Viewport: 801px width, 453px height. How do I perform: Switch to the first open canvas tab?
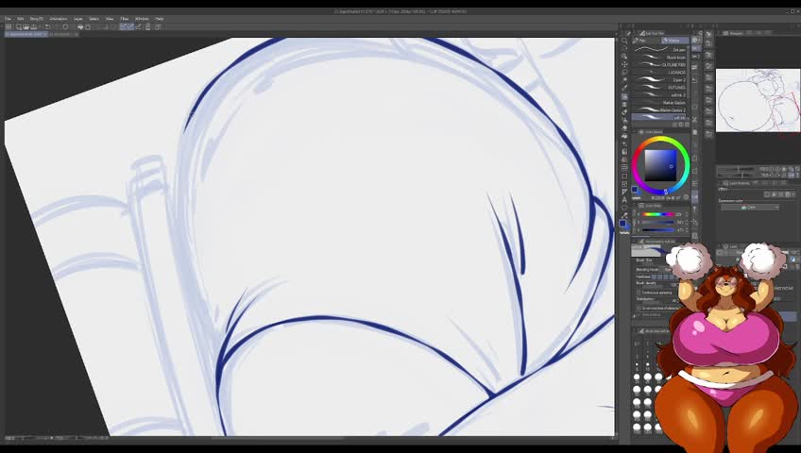click(x=26, y=34)
